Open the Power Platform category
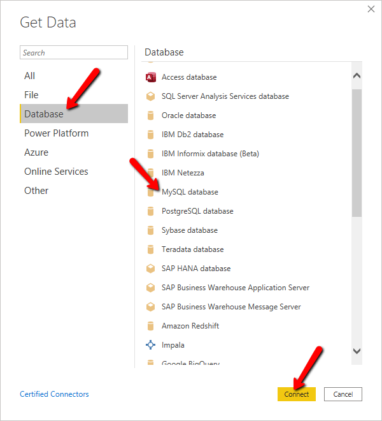 (74, 133)
